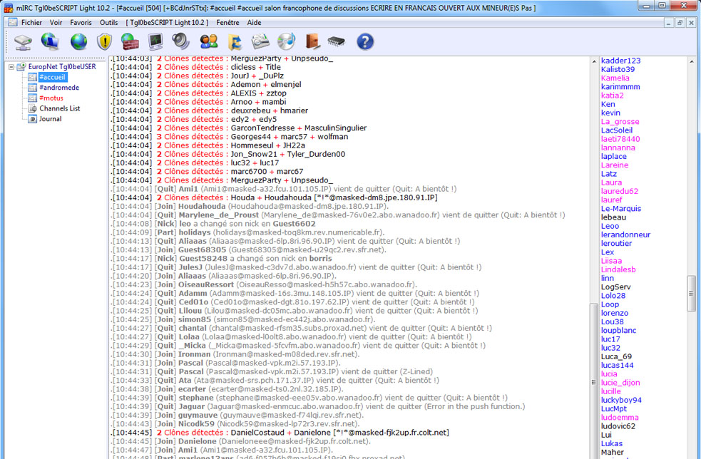Click the chat pane vertical scrollbar thumb
Image resolution: width=701 pixels, height=459 pixels.
(x=594, y=381)
